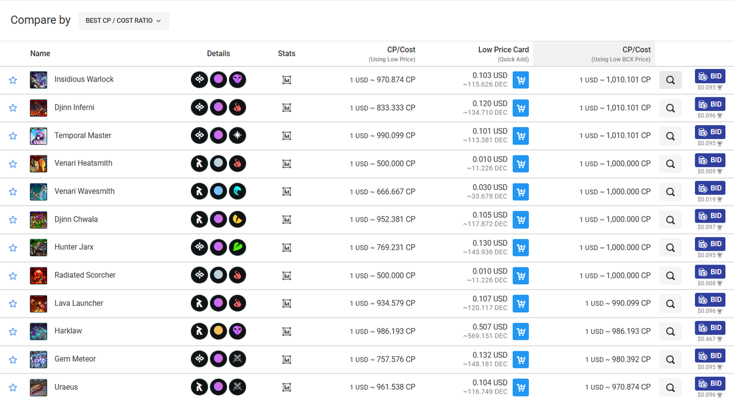Favorite Insidious Warlock with the star
The image size is (734, 400).
[13, 80]
